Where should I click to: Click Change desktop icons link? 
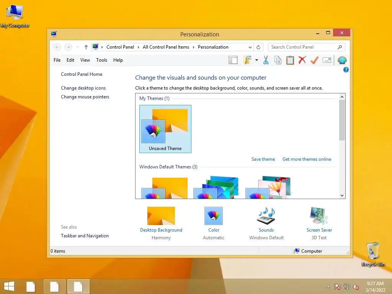click(x=83, y=88)
